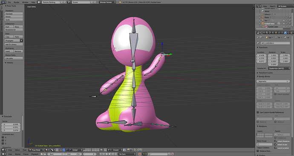
Task: Open the Window menu
Action: point(25,2)
